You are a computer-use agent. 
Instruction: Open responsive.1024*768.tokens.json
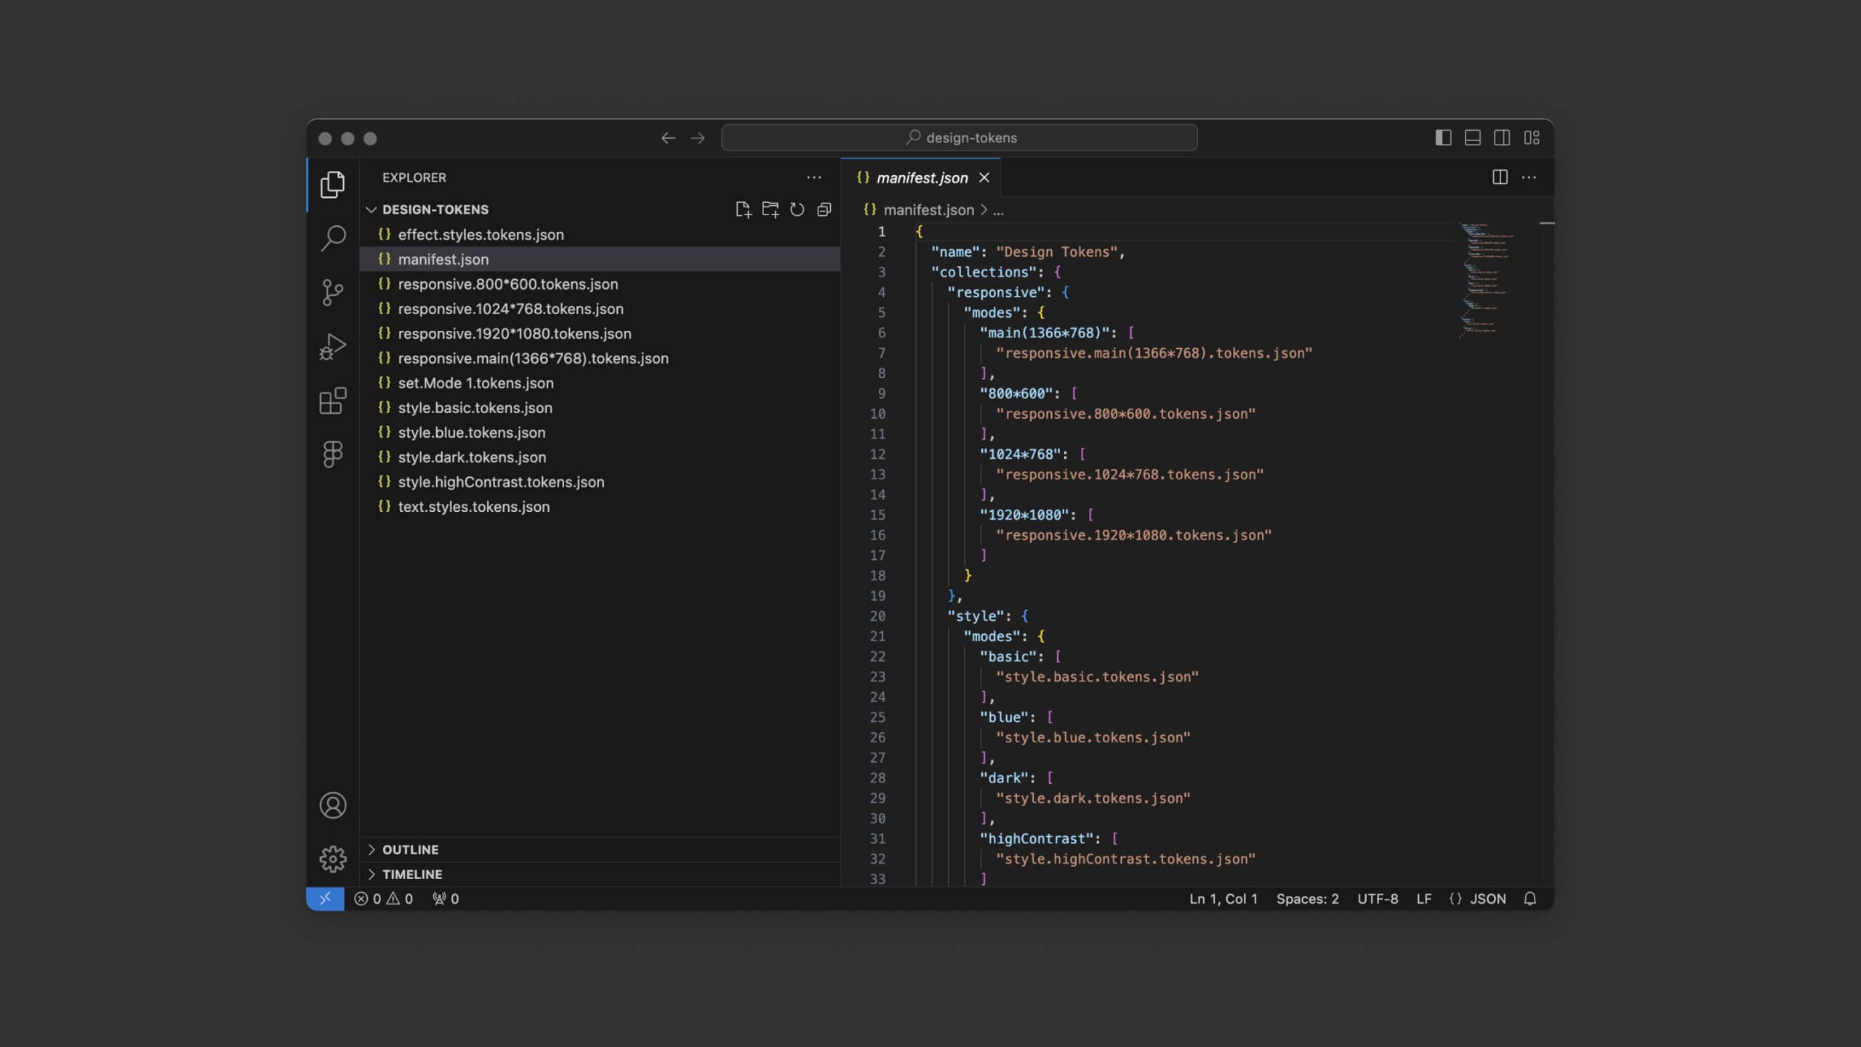tap(600, 308)
